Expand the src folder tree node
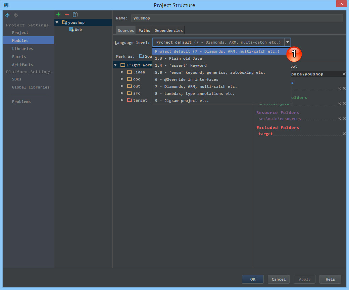349x290 pixels. click(x=122, y=93)
